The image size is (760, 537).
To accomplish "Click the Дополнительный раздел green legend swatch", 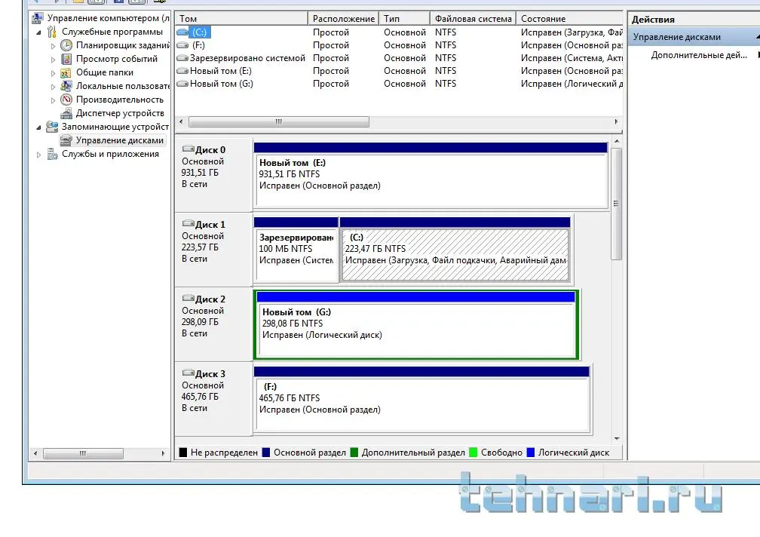I will [x=354, y=453].
